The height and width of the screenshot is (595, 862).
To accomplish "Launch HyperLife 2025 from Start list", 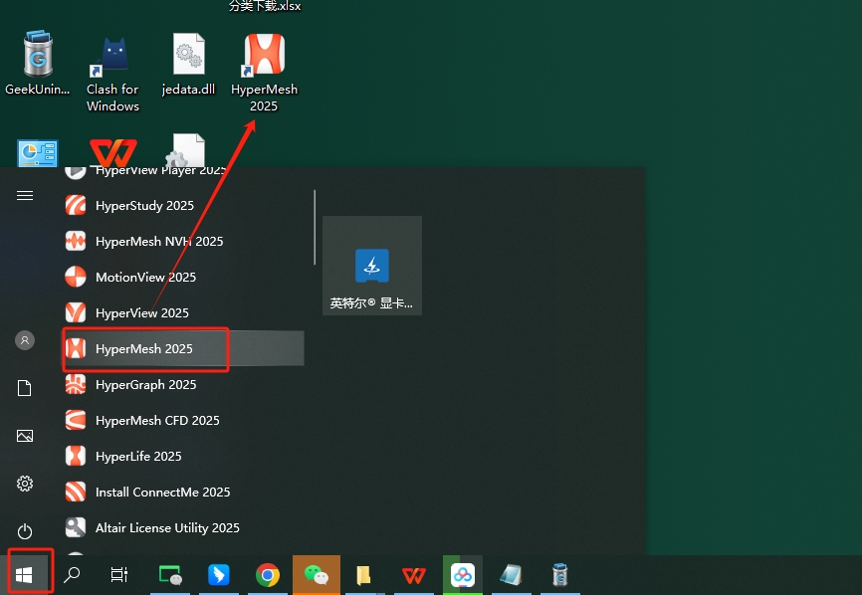I will (x=182, y=456).
